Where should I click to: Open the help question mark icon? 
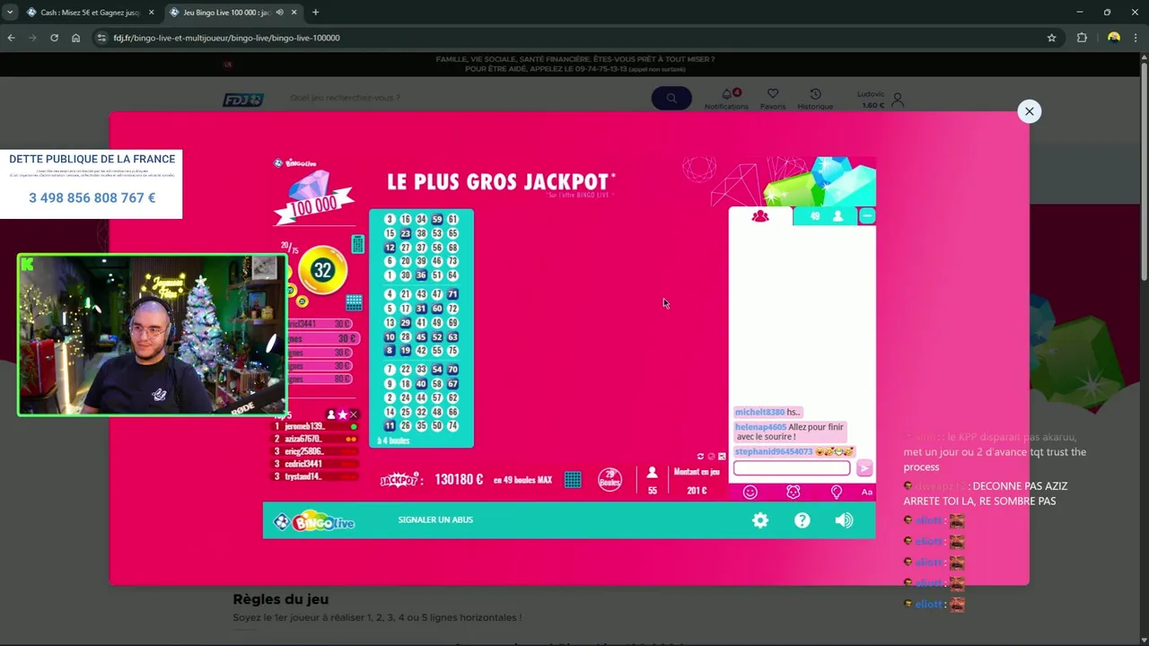point(803,520)
